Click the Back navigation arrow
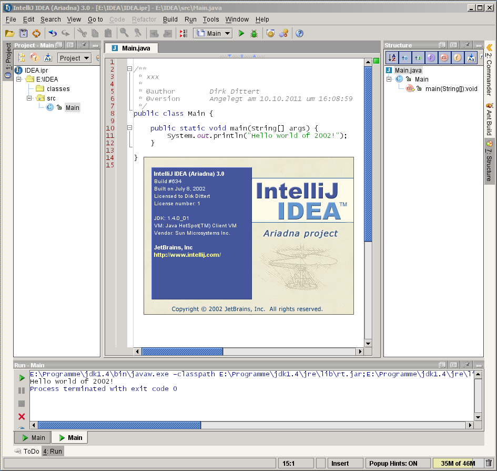Screen dimensions: 497x471 pyautogui.click(x=154, y=33)
